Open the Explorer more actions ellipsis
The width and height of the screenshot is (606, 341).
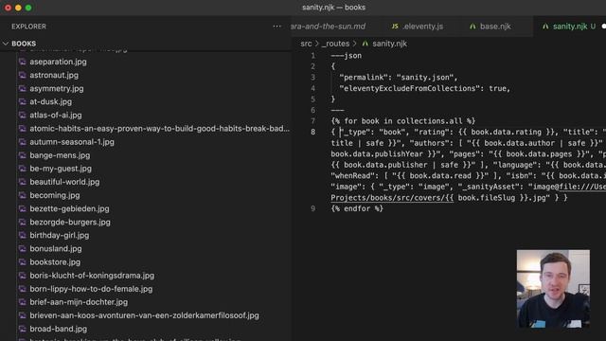tap(276, 27)
